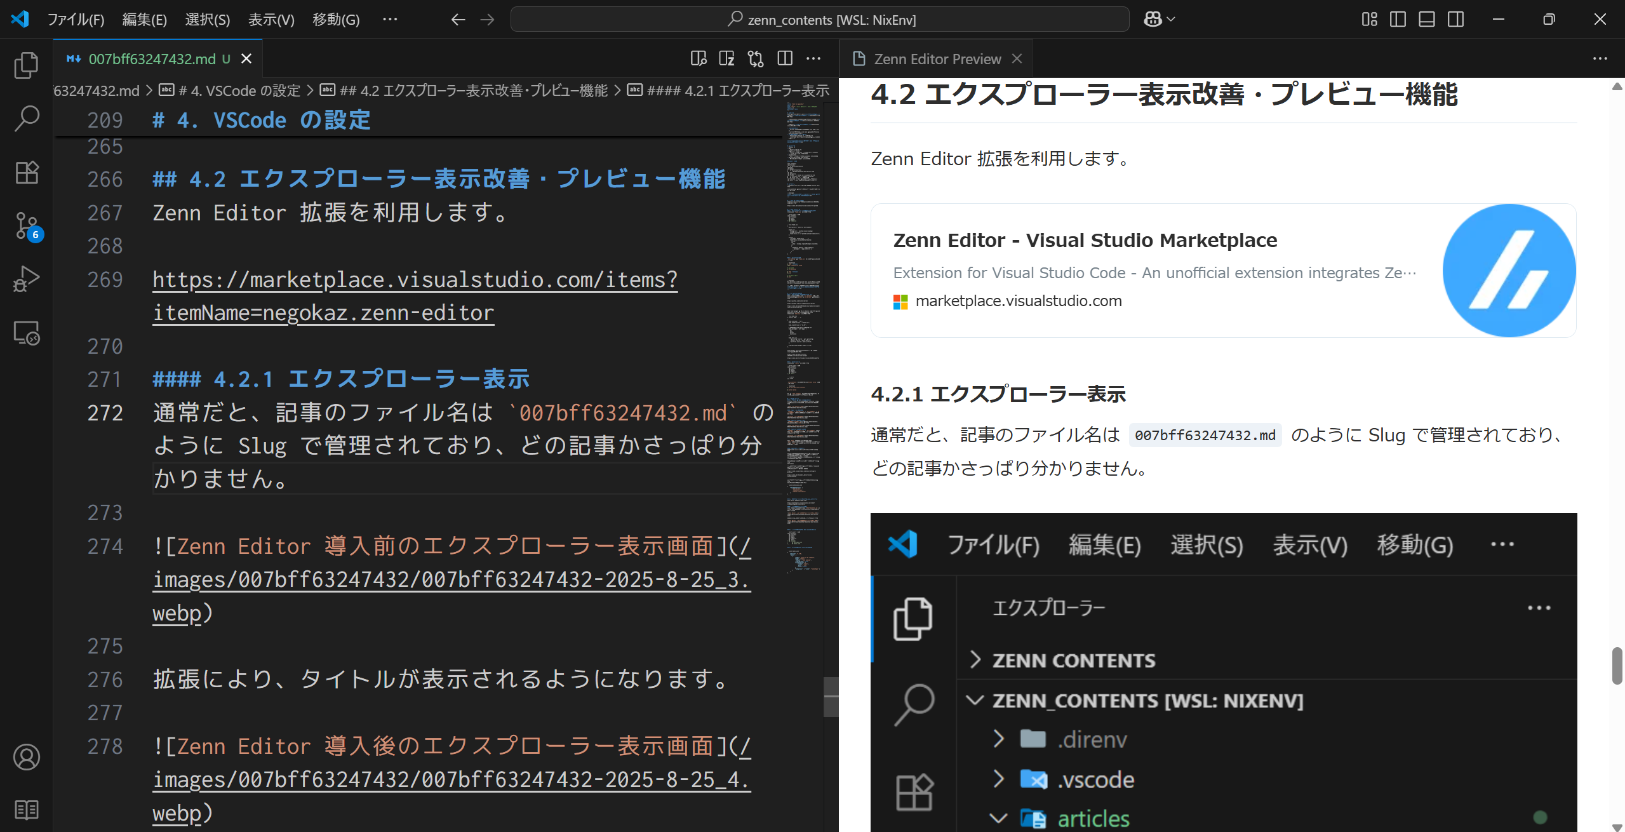Open changes compare icon in editor toolbar
This screenshot has height=832, width=1625.
click(756, 58)
